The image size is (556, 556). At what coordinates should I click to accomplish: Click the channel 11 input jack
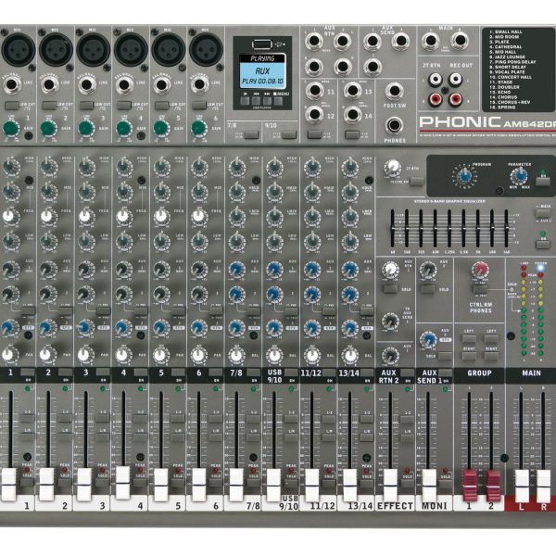(x=314, y=91)
